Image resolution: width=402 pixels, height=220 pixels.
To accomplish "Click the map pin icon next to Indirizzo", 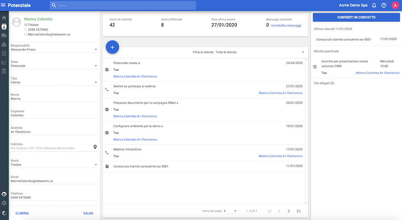I will (95, 147).
